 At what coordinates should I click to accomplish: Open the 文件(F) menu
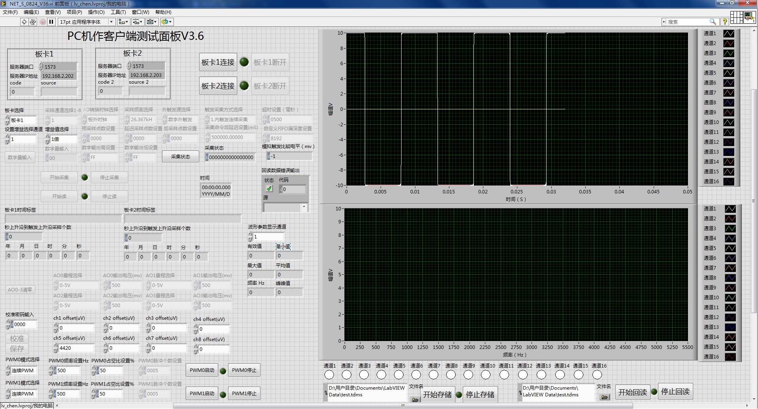coord(10,12)
